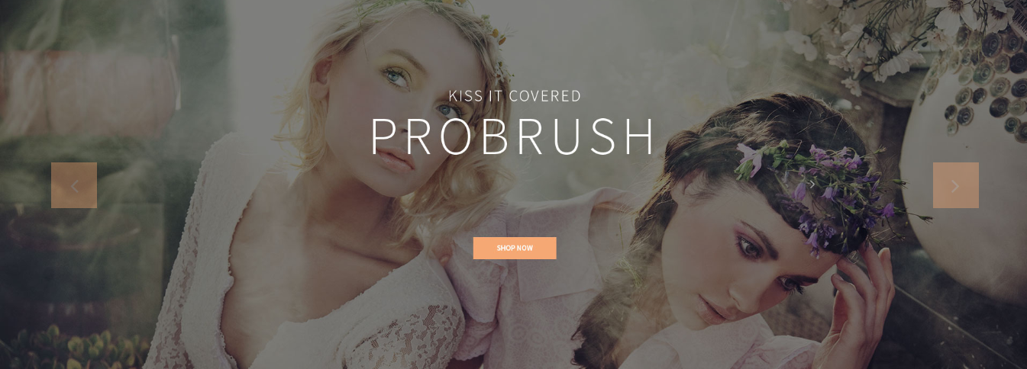Click the previous slide arrow icon
Viewport: 1027px width, 369px height.
pyautogui.click(x=74, y=185)
